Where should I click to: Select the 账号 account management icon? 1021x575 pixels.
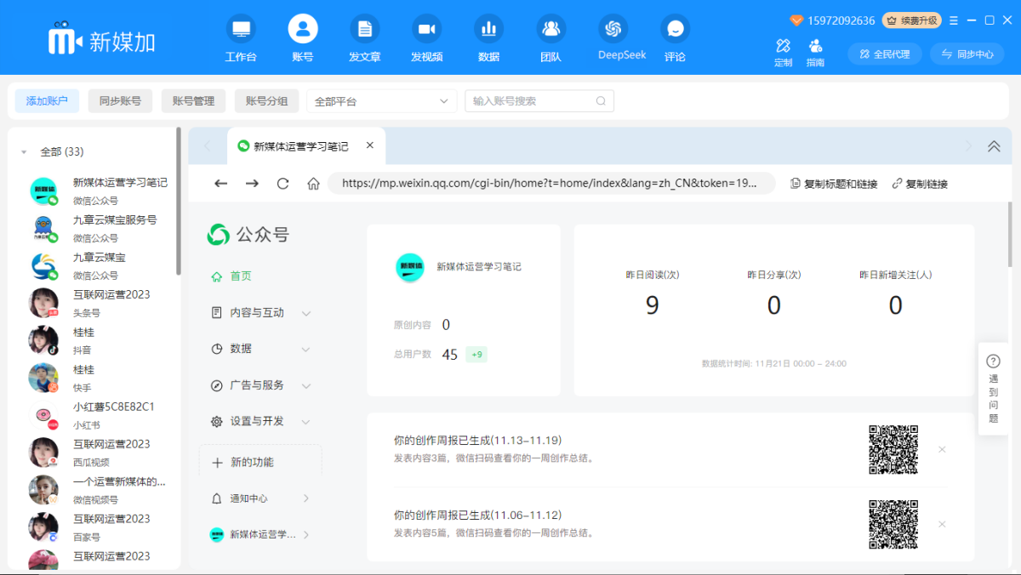click(x=303, y=37)
